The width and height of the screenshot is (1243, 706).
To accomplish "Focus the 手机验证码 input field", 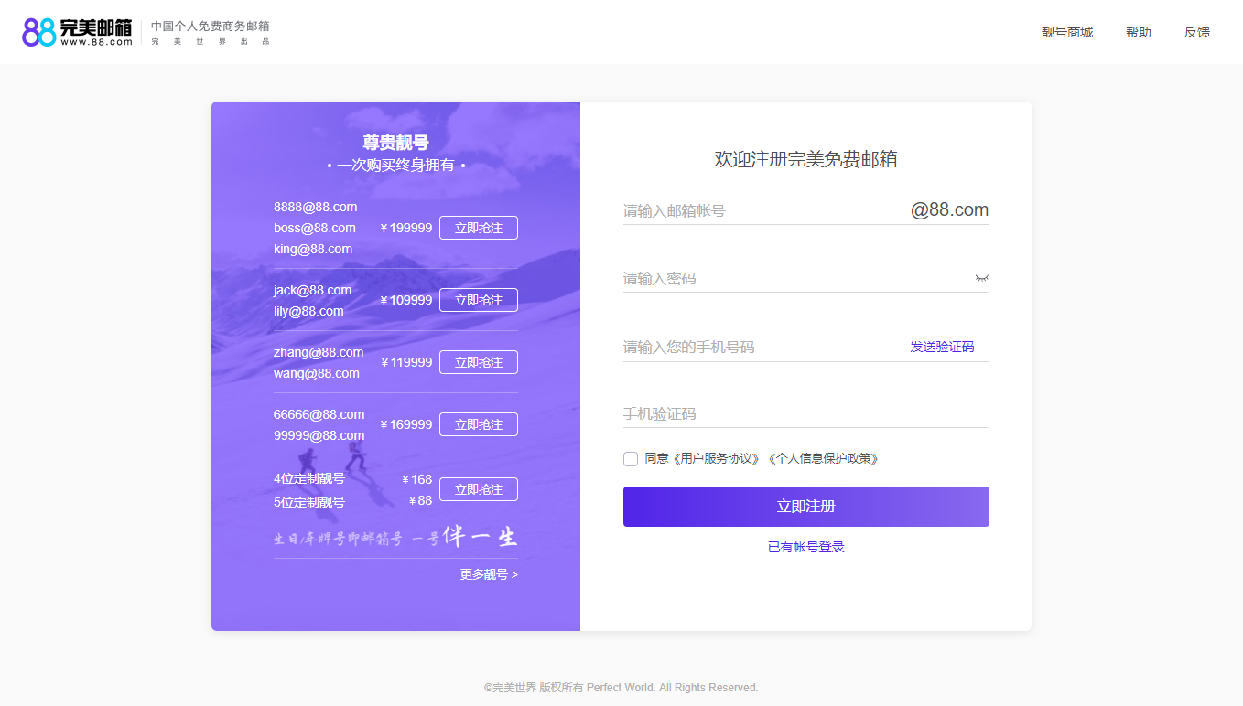I will [x=806, y=414].
